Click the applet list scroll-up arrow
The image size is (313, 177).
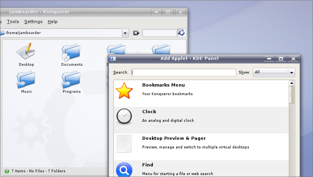coord(291,83)
